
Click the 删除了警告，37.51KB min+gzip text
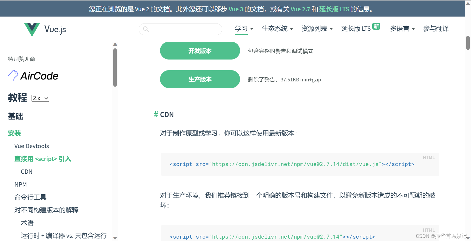pos(285,80)
